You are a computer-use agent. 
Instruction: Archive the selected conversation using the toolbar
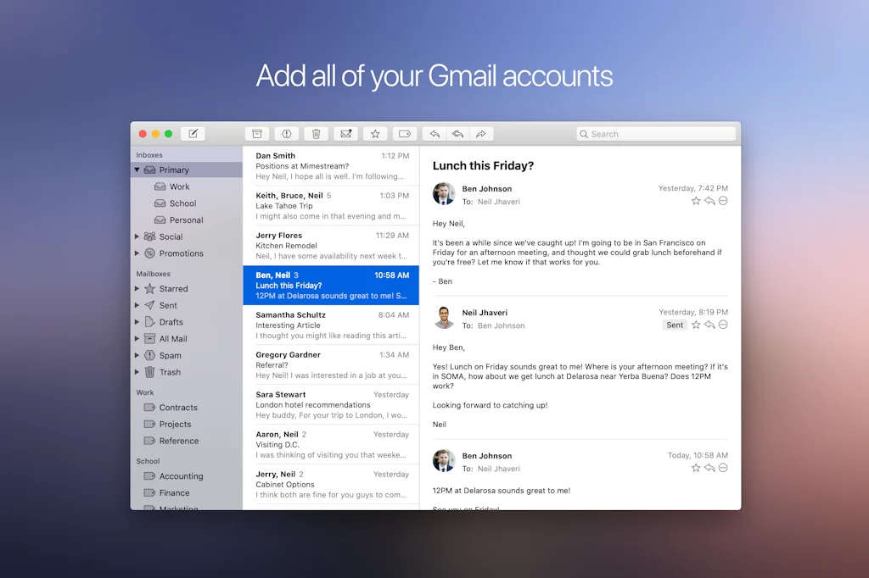[x=257, y=134]
